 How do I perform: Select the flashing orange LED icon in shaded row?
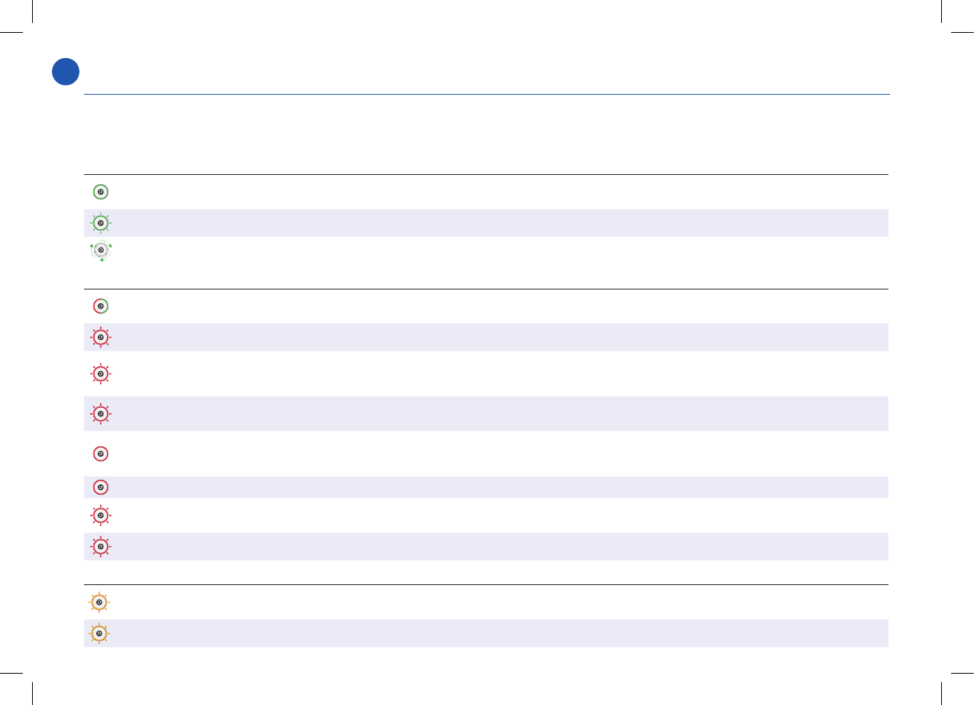99,633
